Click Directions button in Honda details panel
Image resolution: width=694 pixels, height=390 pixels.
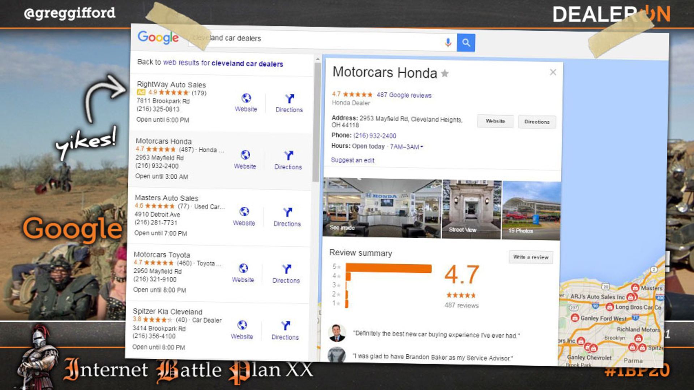(x=537, y=122)
